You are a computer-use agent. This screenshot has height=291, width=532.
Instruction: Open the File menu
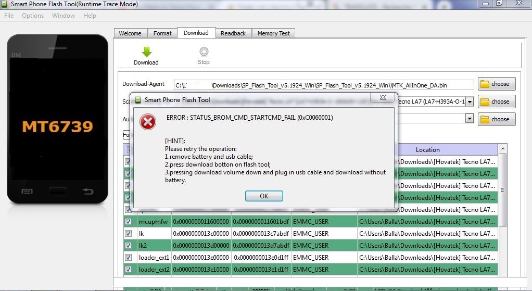tap(9, 16)
